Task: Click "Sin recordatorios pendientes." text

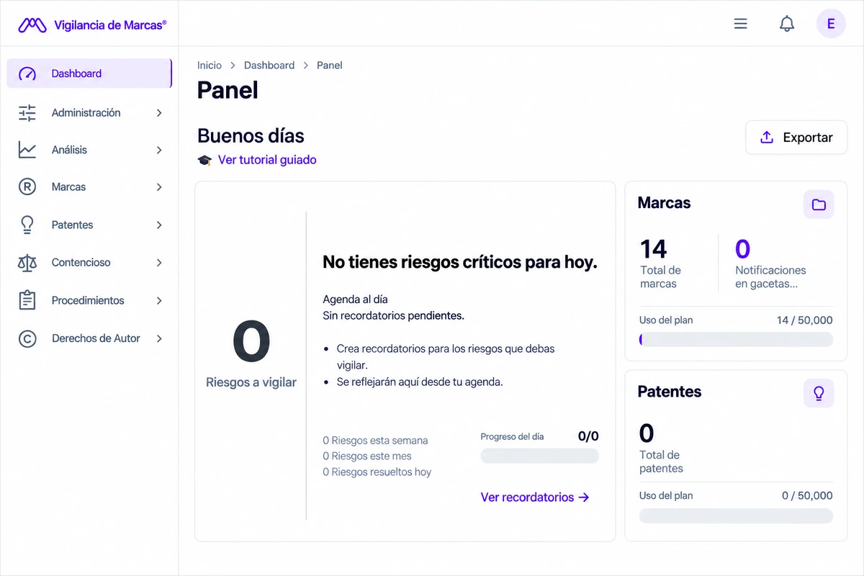Action: click(x=393, y=315)
